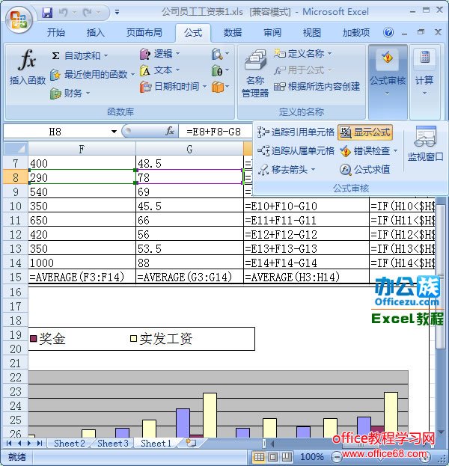Expand AutoSum dropdown arrow
The height and width of the screenshot is (466, 449).
[106, 56]
